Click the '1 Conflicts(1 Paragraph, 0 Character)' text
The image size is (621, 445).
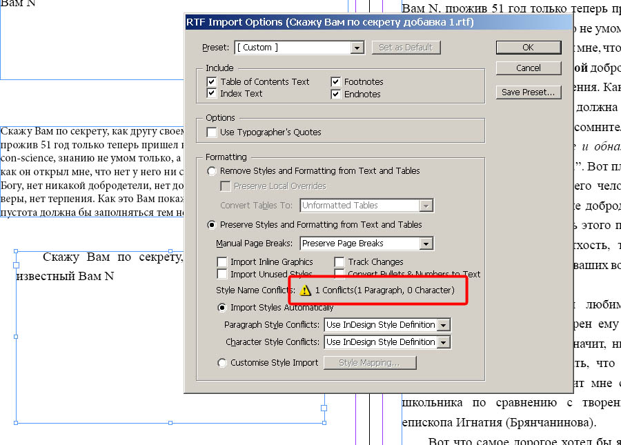[384, 290]
